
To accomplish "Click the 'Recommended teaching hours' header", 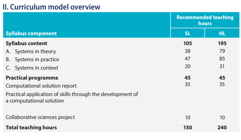I will (205, 20).
